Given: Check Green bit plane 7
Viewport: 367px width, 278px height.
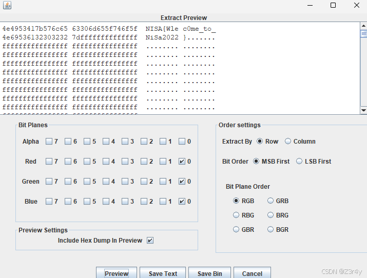Looking at the screenshot, I should (49, 181).
